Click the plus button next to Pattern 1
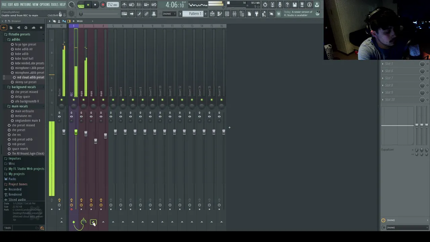Image resolution: width=430 pixels, height=242 pixels. (205, 14)
